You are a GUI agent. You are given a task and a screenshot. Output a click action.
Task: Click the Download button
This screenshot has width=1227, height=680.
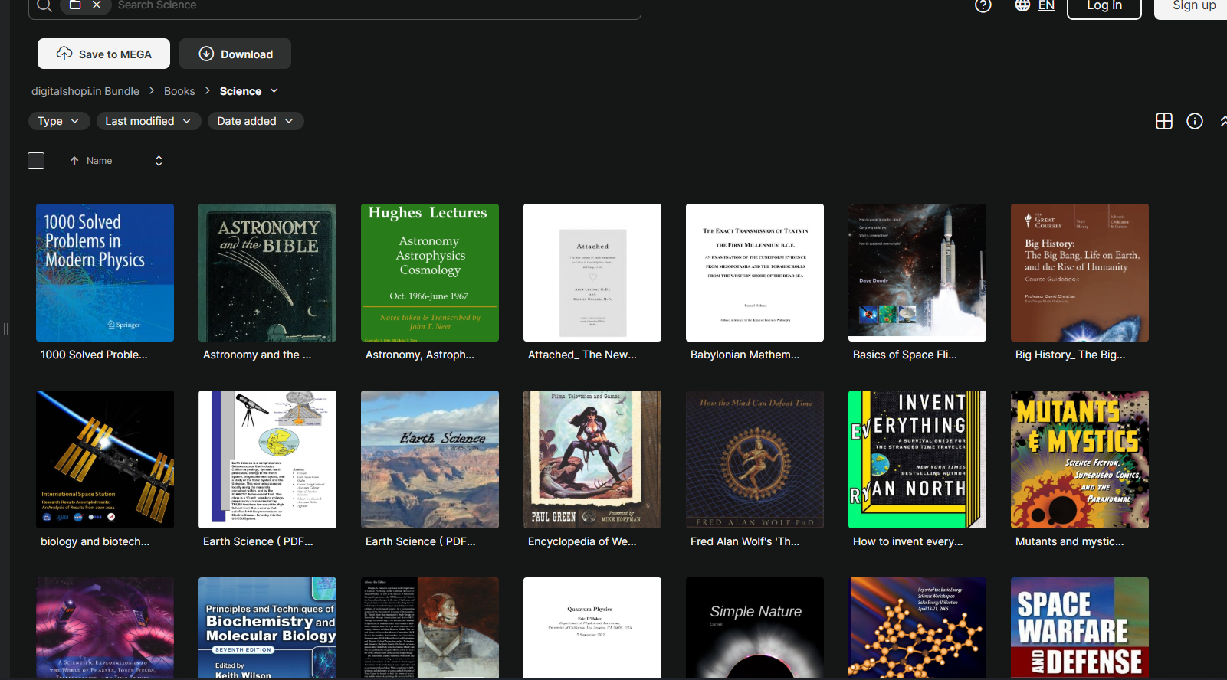[235, 54]
